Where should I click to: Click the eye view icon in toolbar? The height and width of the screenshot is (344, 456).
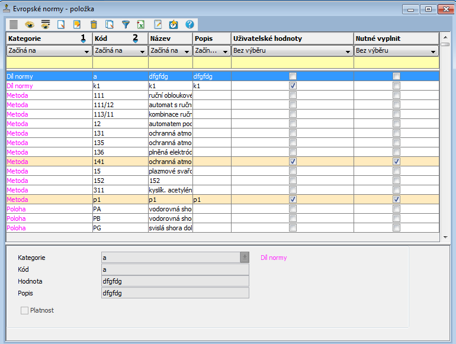coord(29,24)
